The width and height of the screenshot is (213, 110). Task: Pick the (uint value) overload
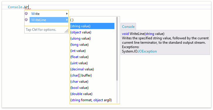pos(92,63)
